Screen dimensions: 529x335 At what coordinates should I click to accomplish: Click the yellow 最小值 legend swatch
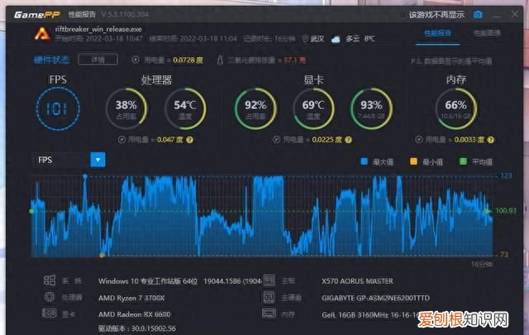413,161
